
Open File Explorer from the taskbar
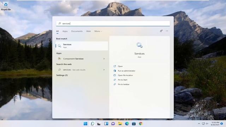(120, 124)
